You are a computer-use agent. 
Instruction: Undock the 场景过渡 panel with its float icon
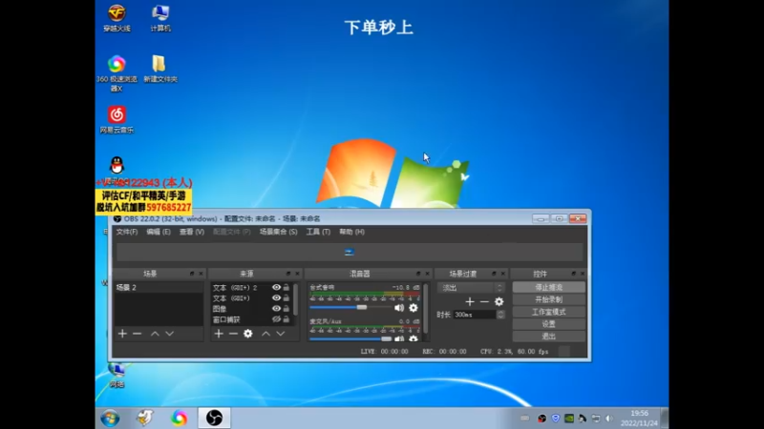[x=494, y=274]
